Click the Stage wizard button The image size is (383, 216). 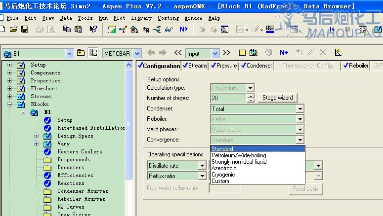point(277,98)
